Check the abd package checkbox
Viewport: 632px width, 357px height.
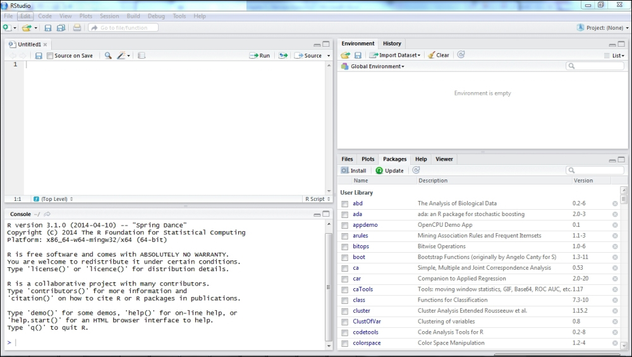pos(344,204)
